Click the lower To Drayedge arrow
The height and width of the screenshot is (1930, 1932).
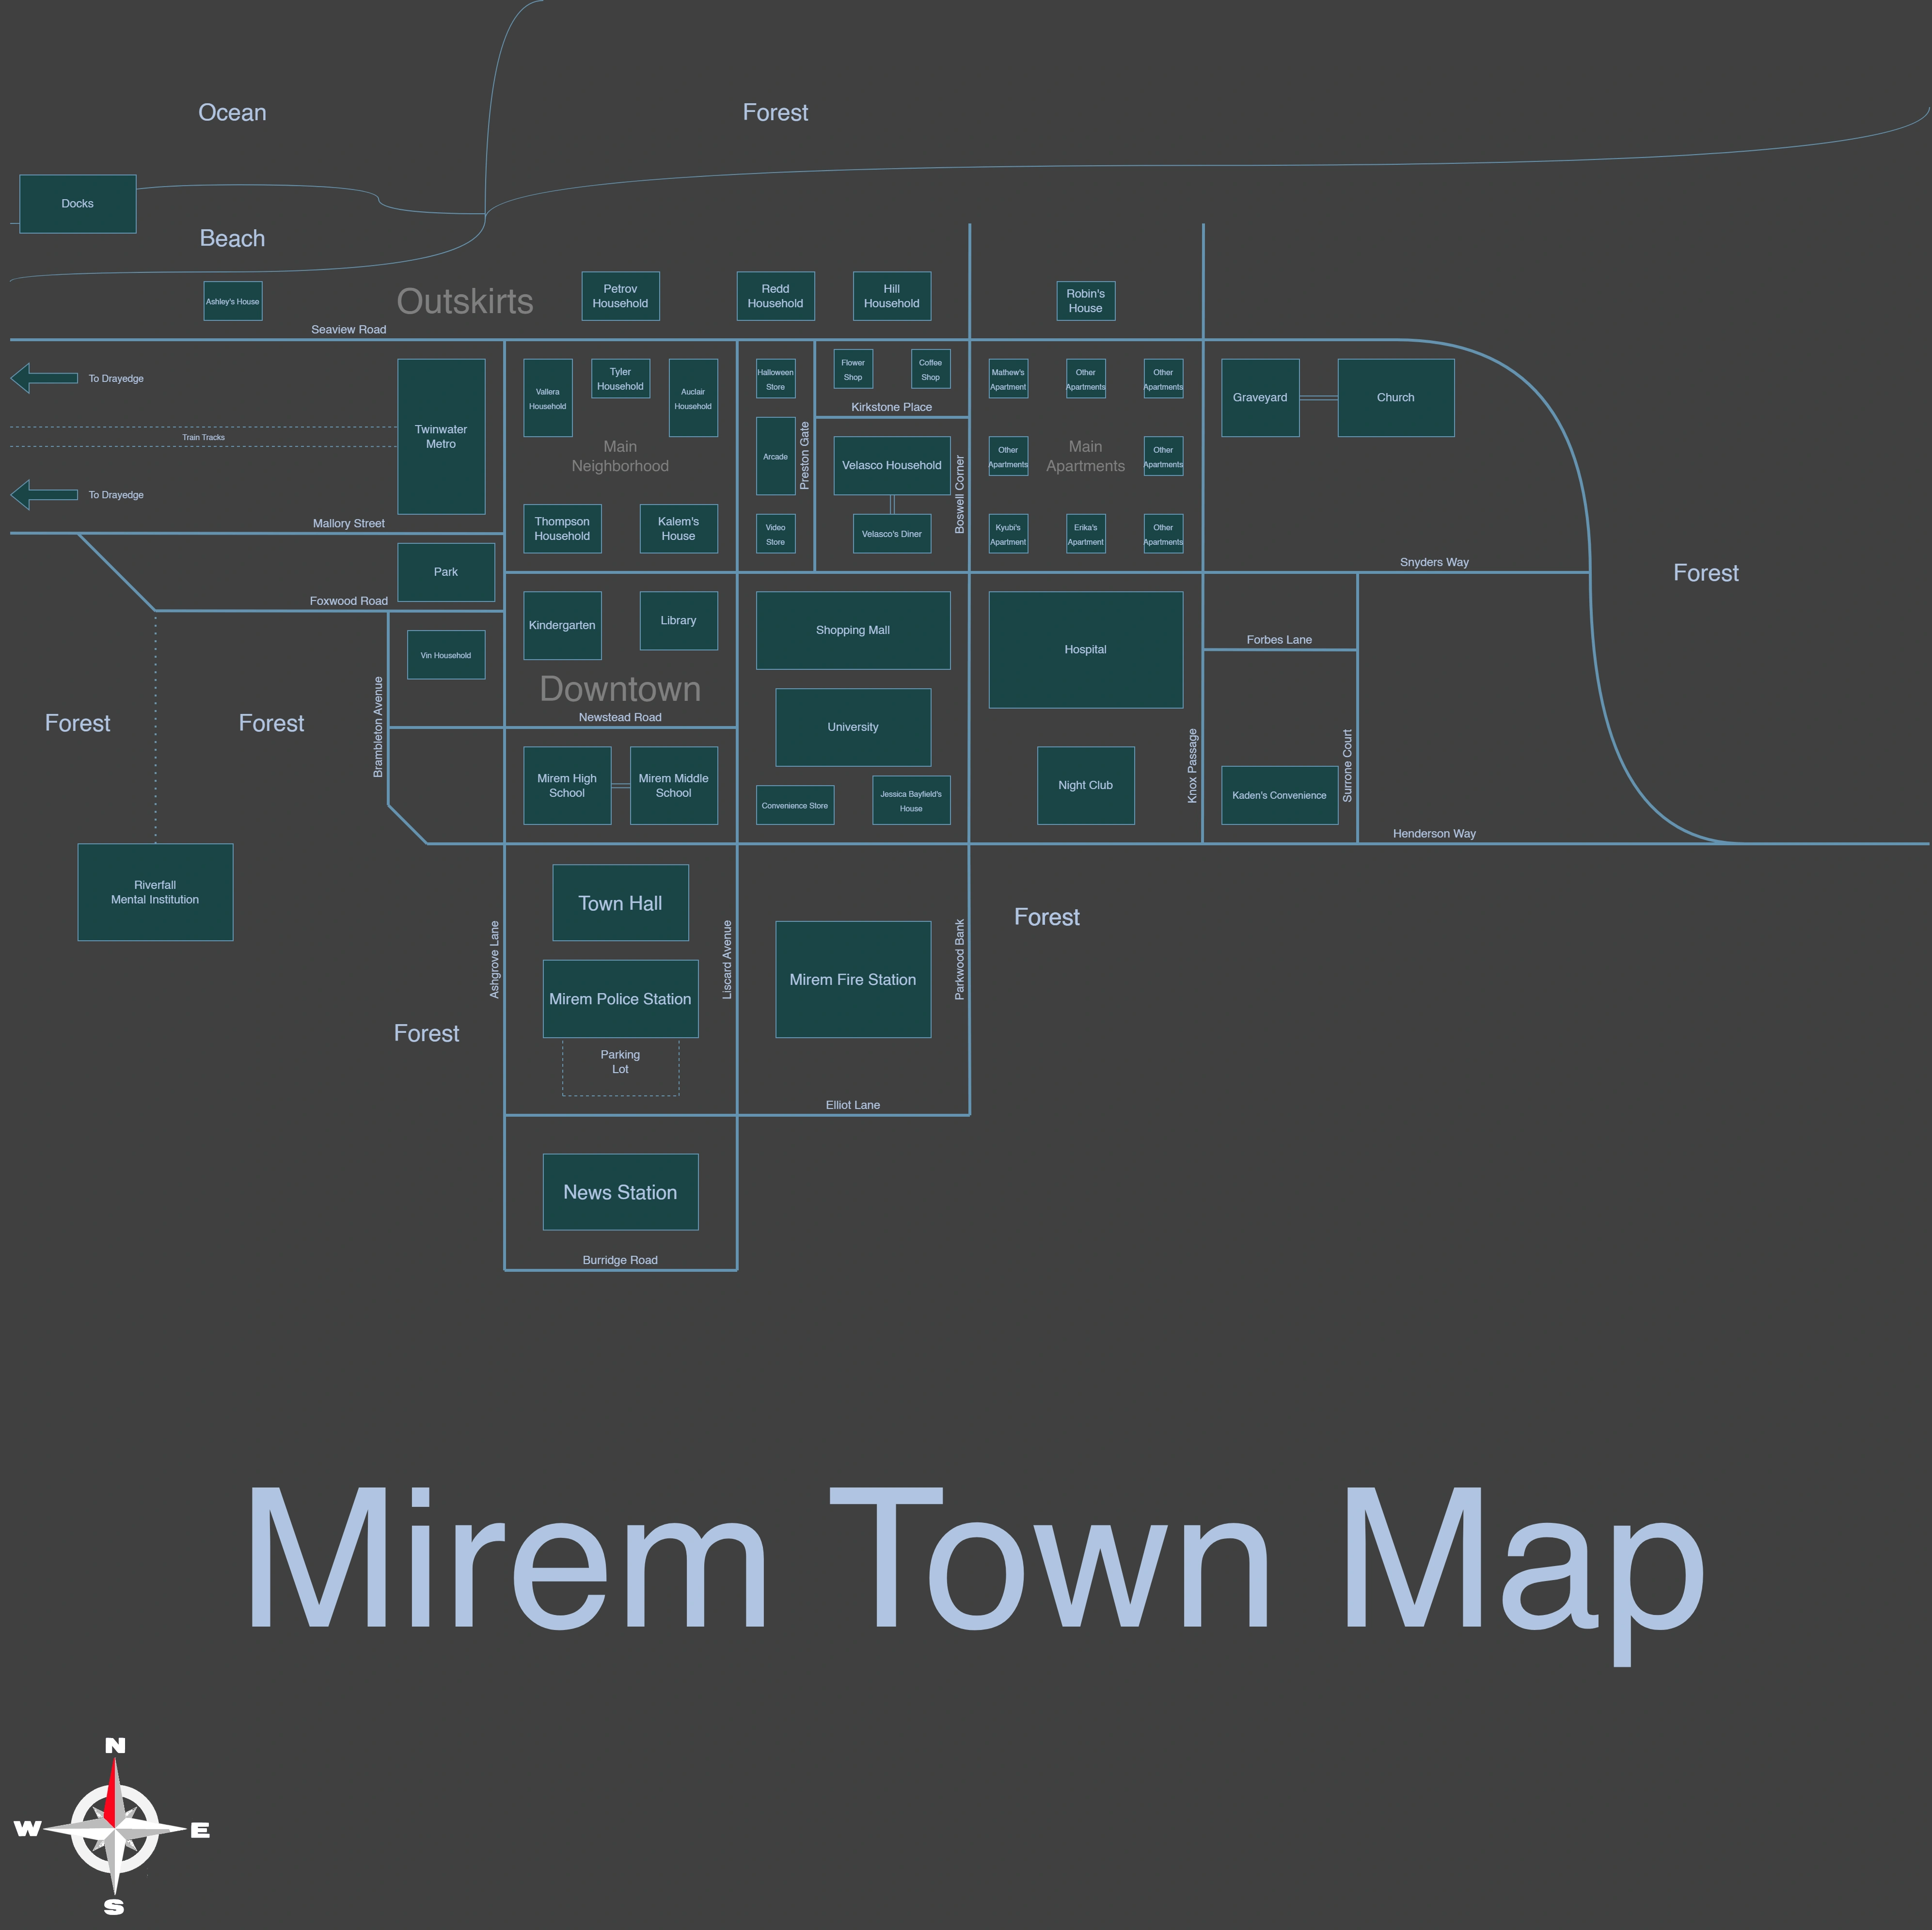pos(44,494)
